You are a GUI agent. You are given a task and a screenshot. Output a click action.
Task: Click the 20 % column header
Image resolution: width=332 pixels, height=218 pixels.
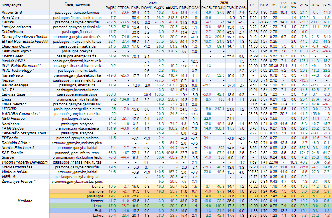[x=315, y=5]
